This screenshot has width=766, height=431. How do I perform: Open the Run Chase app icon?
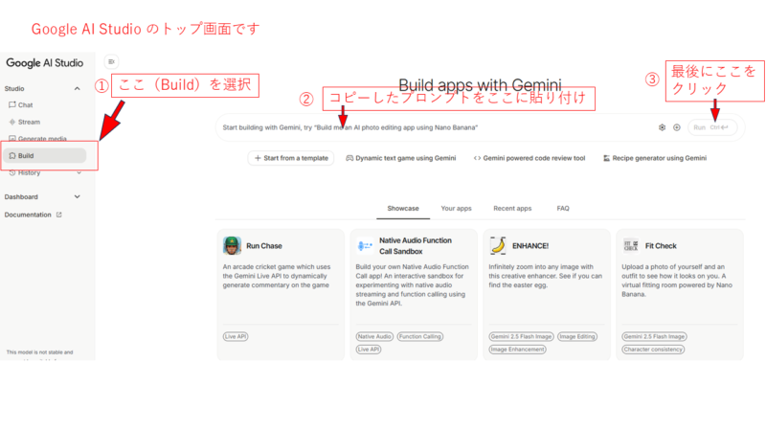[x=232, y=245]
